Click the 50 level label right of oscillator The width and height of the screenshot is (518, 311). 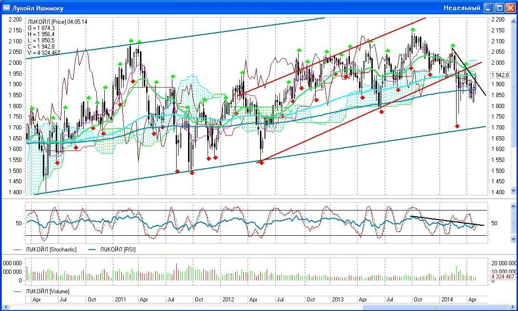(494, 223)
